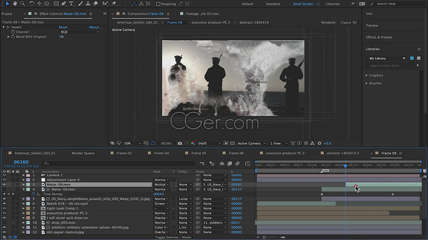This screenshot has width=428, height=240.
Task: Switch to the Frame 05 timeline tab
Action: point(198,153)
